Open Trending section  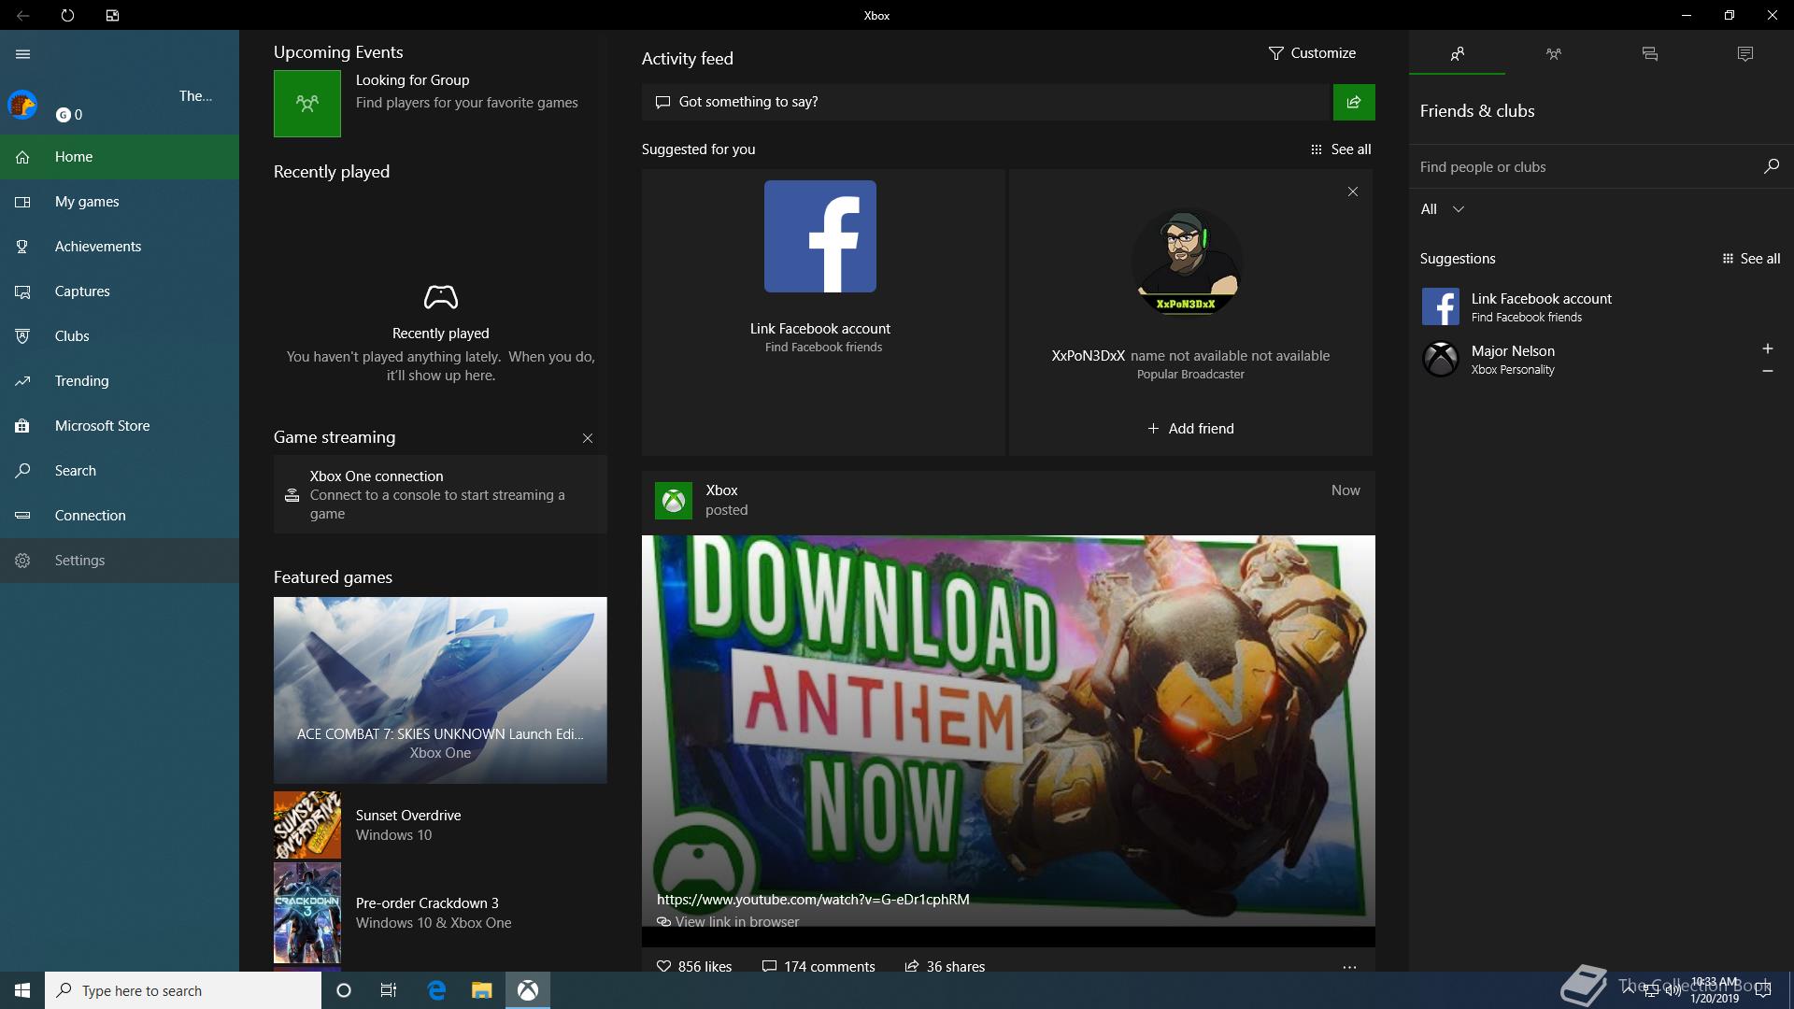(120, 381)
